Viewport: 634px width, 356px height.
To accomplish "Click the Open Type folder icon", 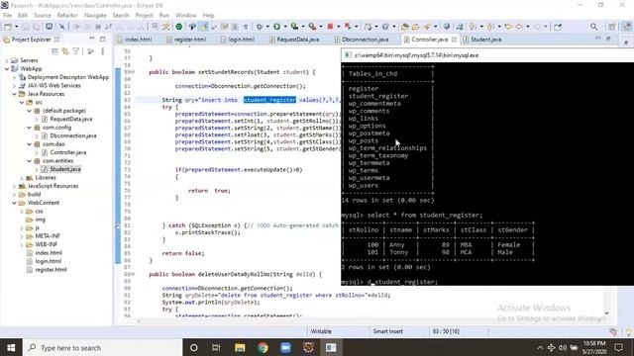I will [405, 27].
